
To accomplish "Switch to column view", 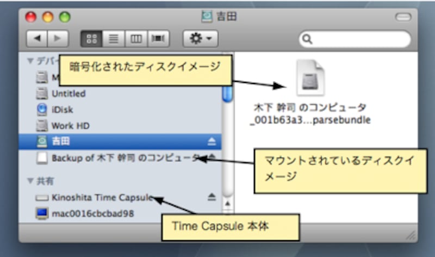I will (136, 38).
